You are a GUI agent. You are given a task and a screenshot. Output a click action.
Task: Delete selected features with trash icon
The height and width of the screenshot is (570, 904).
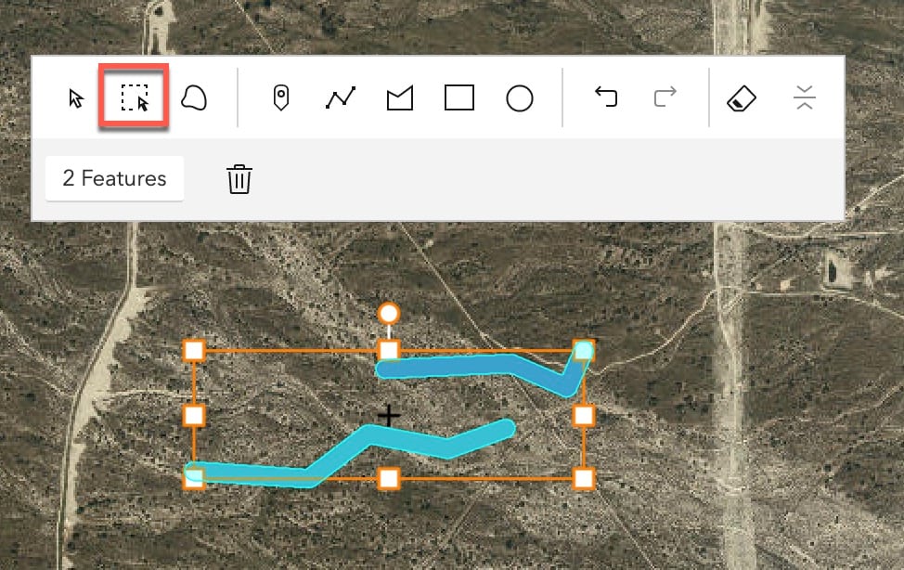coord(239,179)
